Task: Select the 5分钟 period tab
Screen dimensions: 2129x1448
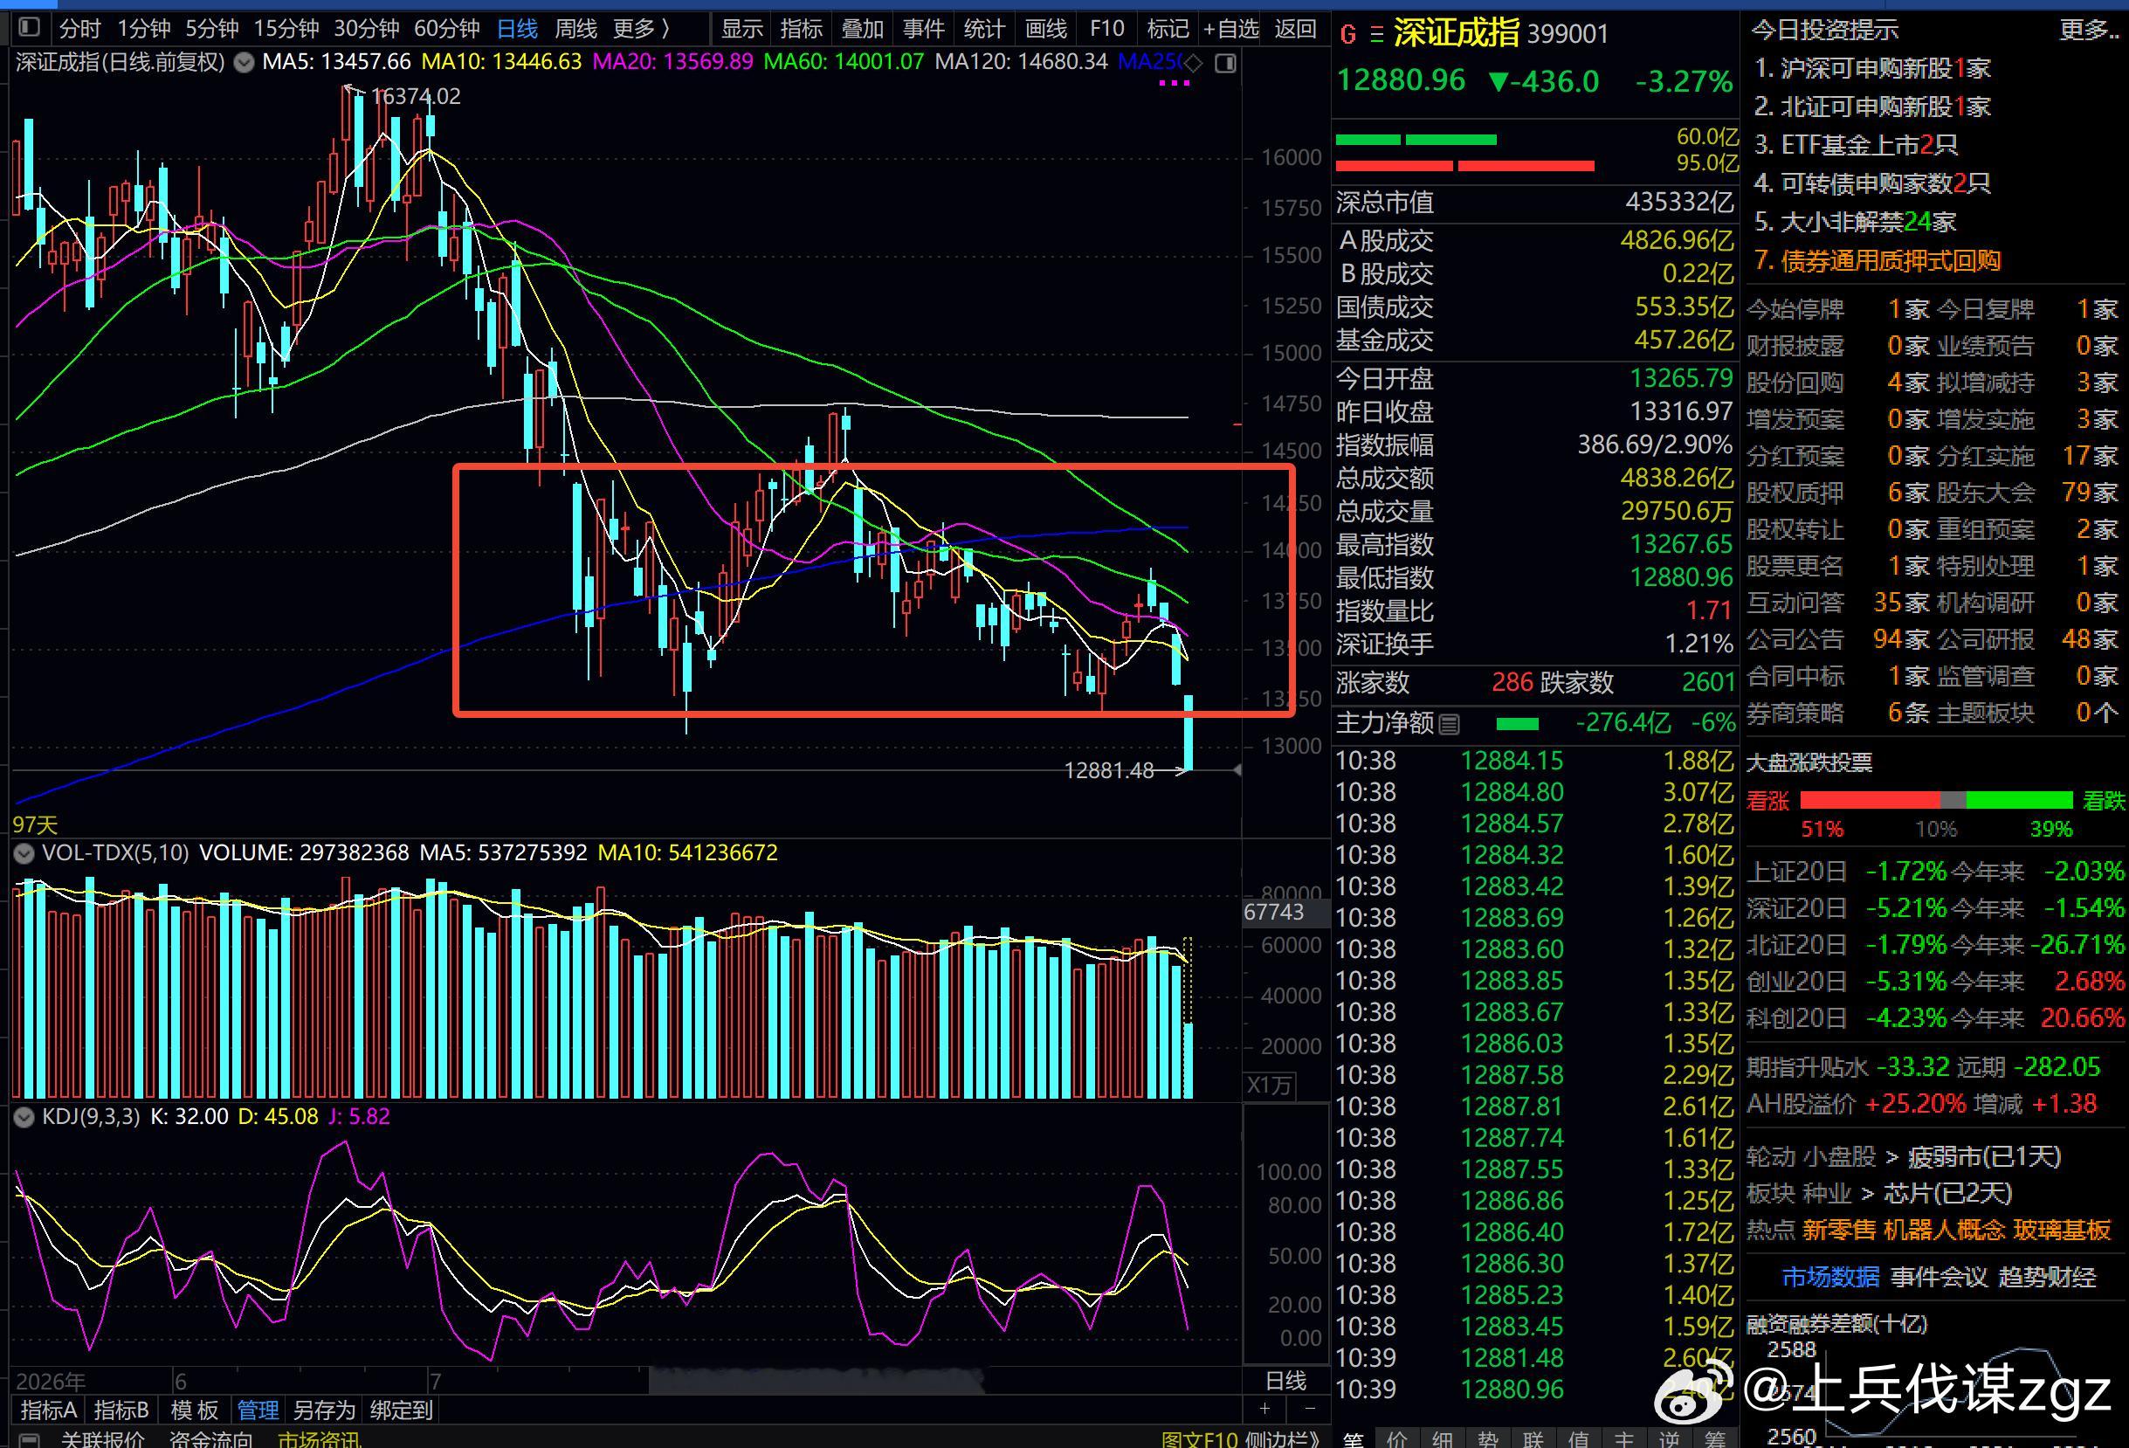Action: [x=211, y=29]
